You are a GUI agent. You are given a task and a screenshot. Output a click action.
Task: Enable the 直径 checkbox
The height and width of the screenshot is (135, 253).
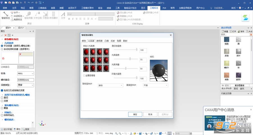coord(2,98)
